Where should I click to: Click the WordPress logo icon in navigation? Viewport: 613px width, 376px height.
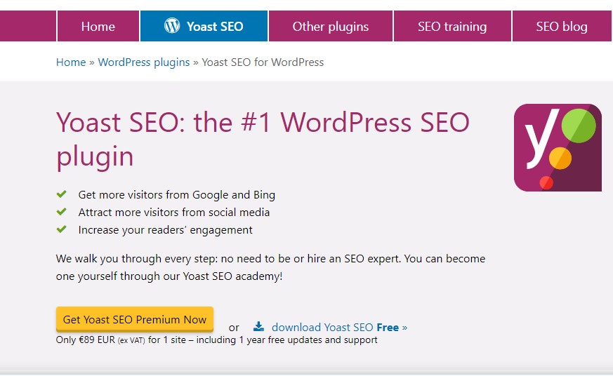click(172, 27)
